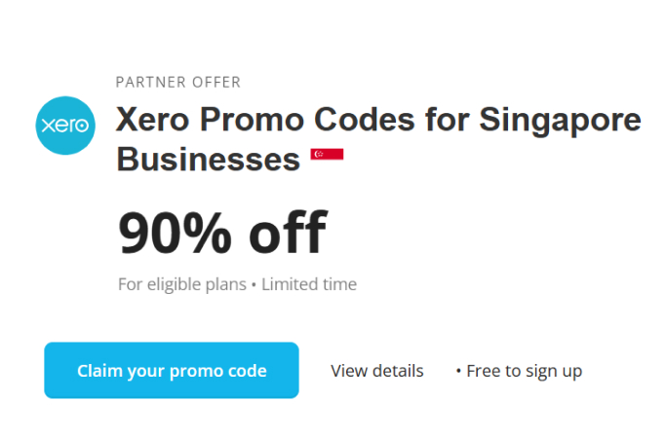This screenshot has width=666, height=438.
Task: Click the Free to sign up text
Action: pyautogui.click(x=524, y=371)
